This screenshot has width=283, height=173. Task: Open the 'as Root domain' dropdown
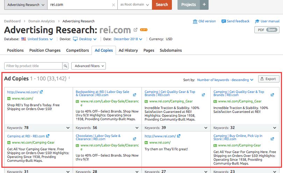135,5
